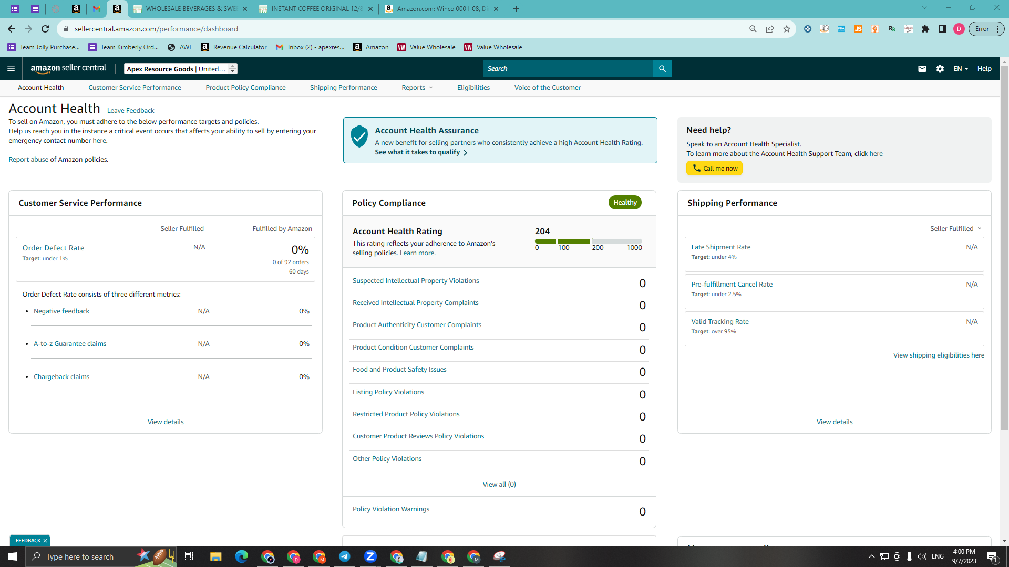The width and height of the screenshot is (1009, 567).
Task: Open the Windows Start menu
Action: point(13,556)
